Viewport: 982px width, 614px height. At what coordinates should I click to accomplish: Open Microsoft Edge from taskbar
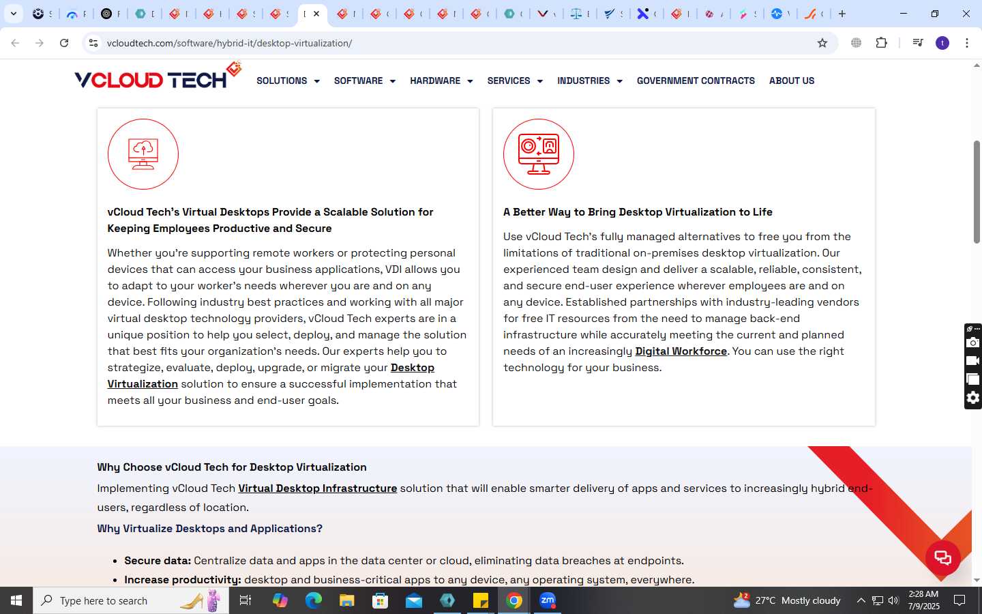click(x=314, y=600)
